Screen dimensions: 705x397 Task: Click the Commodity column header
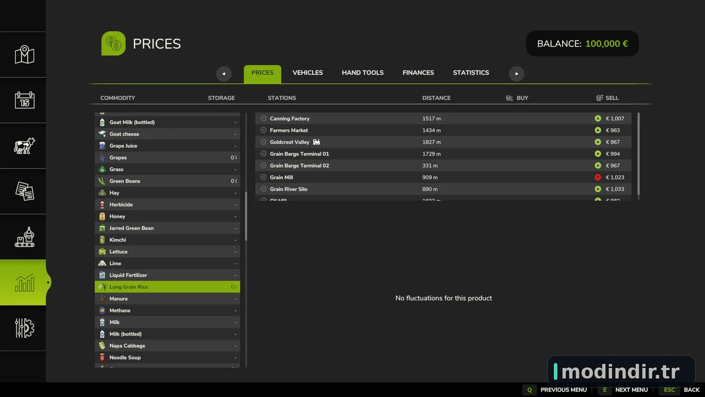(118, 98)
